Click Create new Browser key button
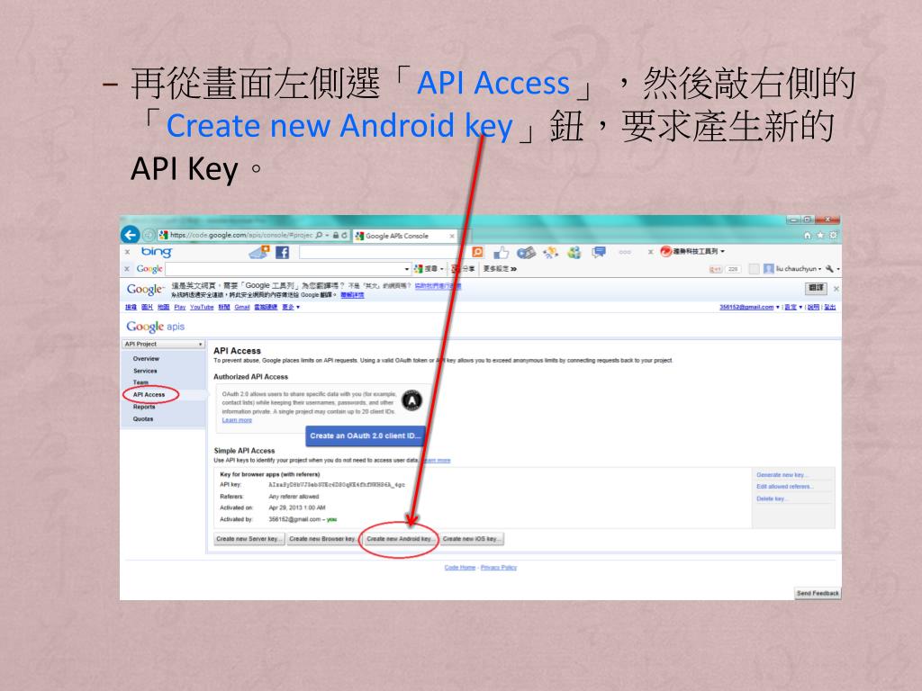922x691 pixels. click(323, 539)
